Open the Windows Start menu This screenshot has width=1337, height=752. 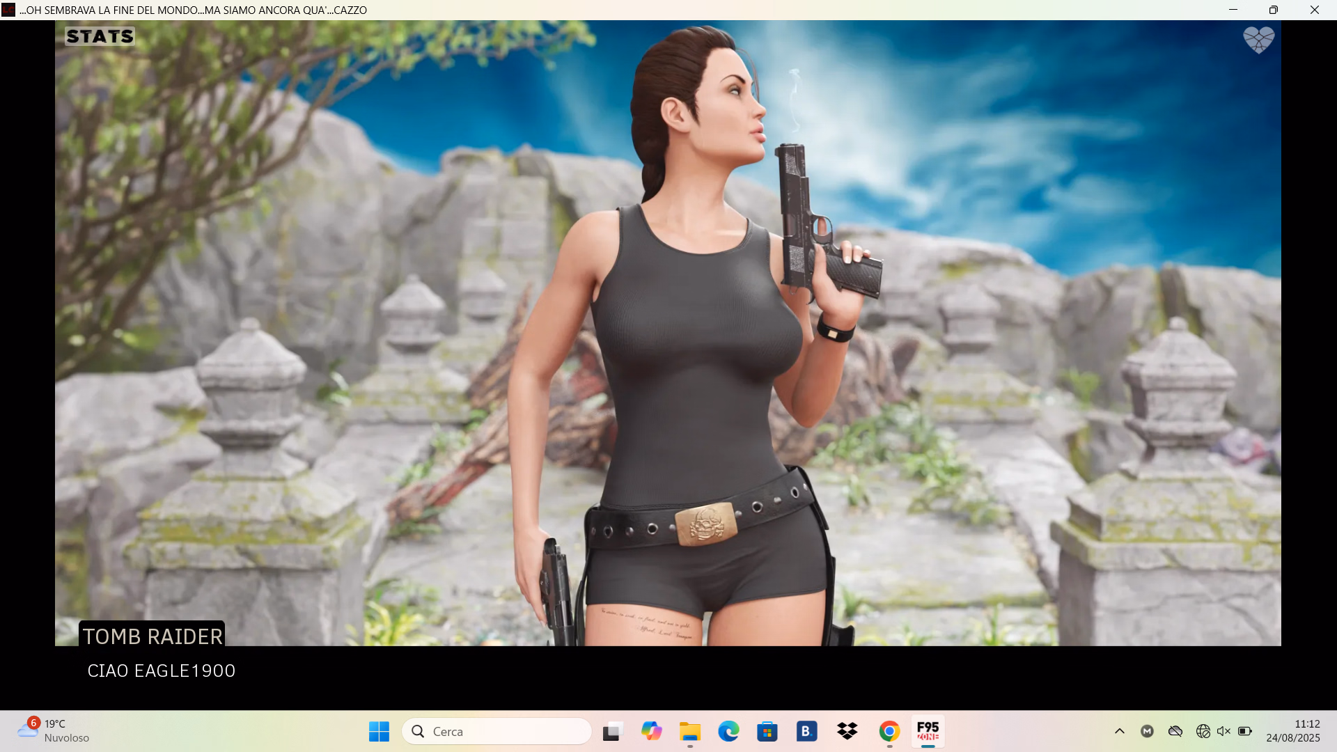(x=379, y=731)
